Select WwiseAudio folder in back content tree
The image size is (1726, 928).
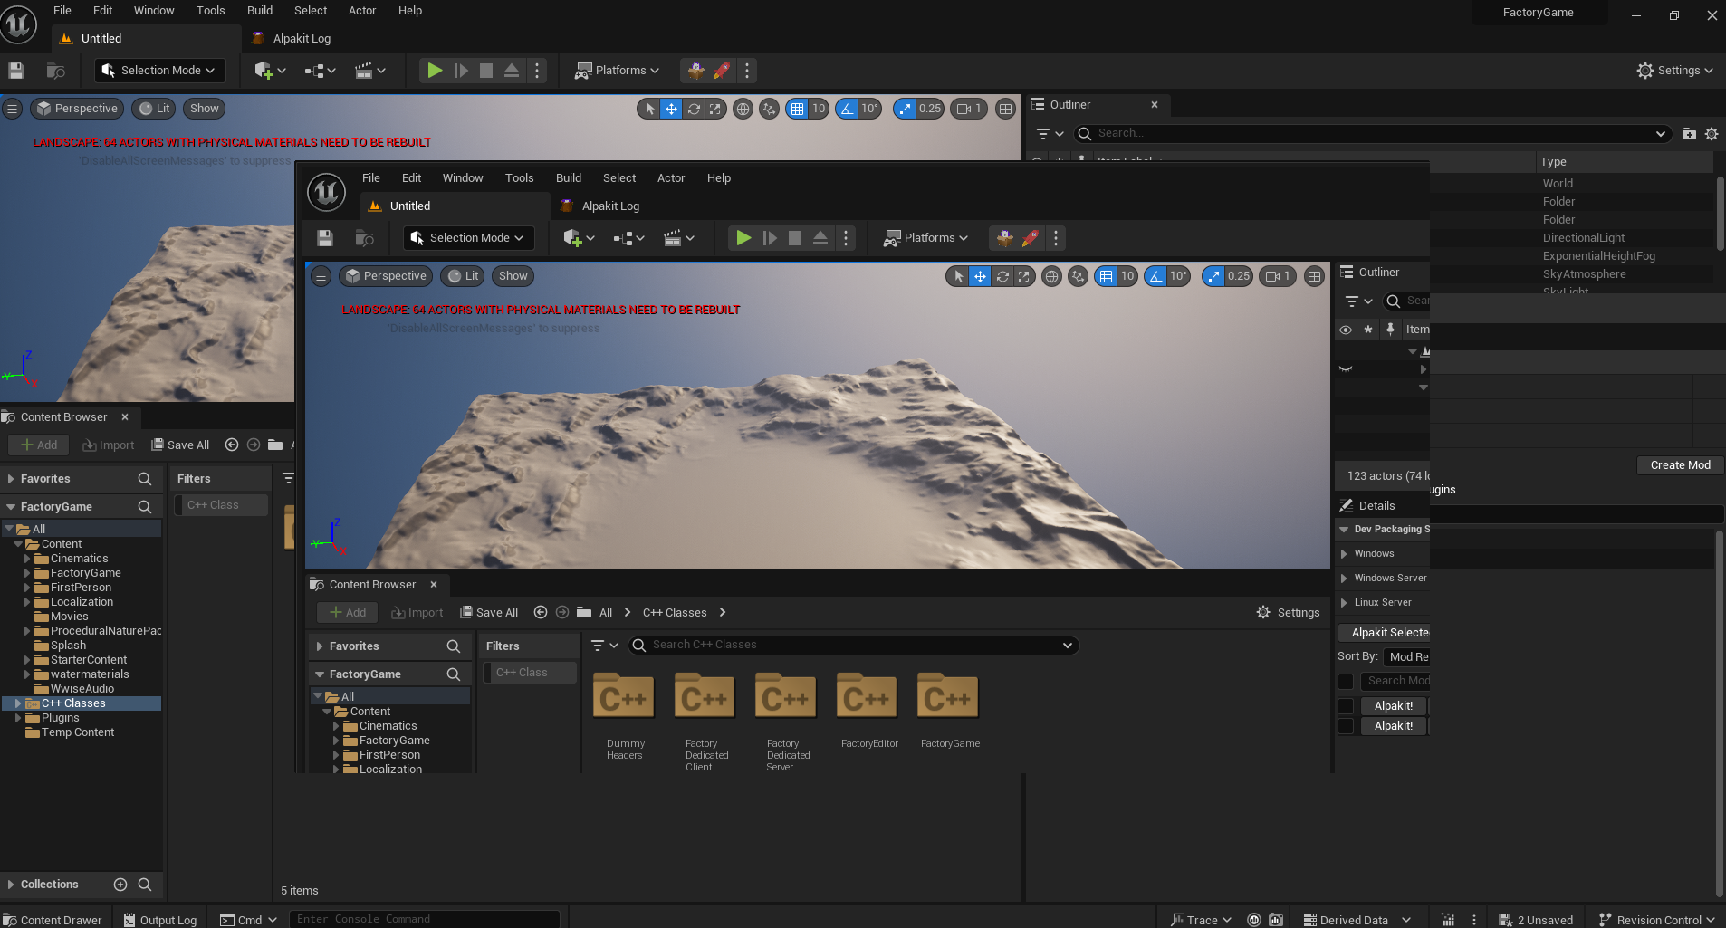click(82, 689)
